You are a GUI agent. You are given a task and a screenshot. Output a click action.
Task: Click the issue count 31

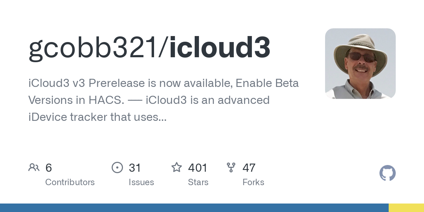135,168
